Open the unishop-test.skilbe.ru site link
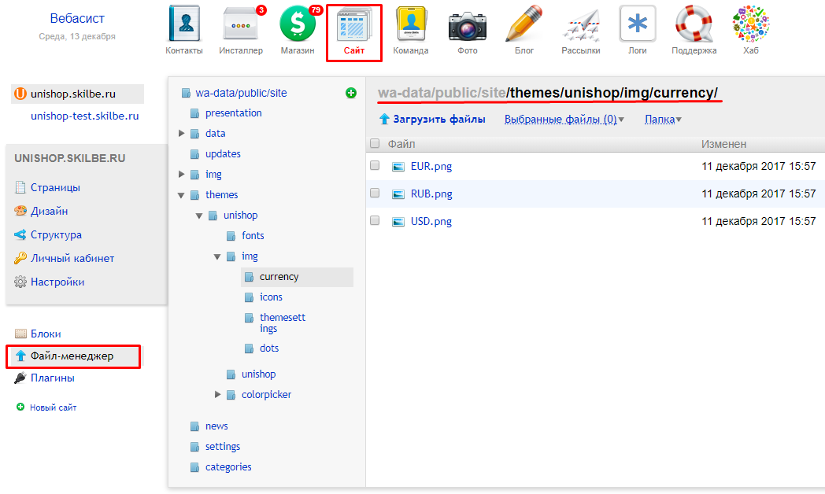This screenshot has height=494, width=825. pos(84,116)
